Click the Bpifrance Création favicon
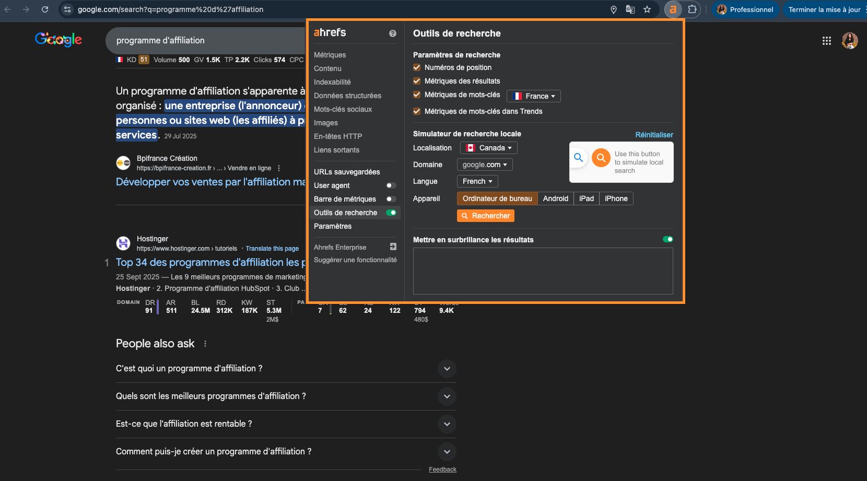 pyautogui.click(x=123, y=163)
